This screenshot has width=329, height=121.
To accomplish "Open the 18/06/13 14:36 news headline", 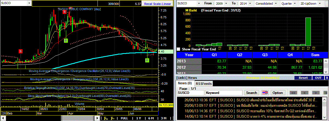I will [251, 111].
